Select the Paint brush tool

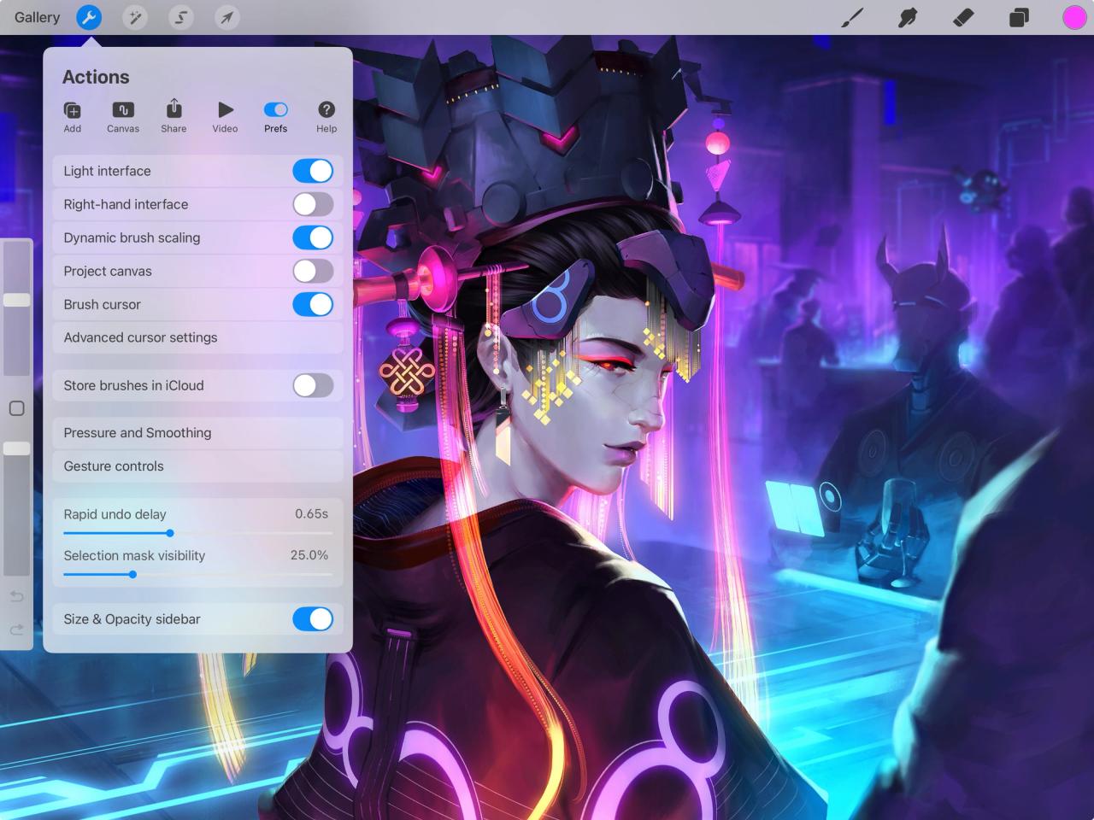point(852,17)
